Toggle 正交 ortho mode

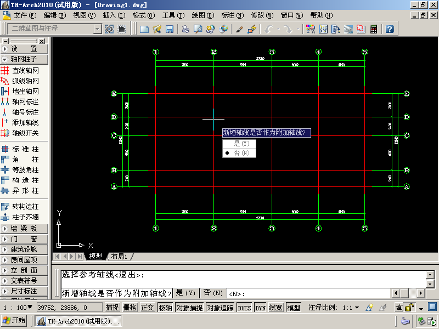(x=147, y=308)
